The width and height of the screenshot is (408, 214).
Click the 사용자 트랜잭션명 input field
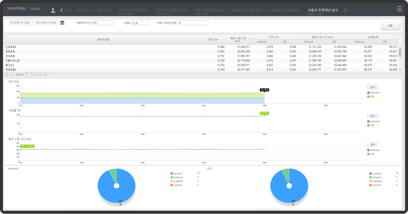193,23
